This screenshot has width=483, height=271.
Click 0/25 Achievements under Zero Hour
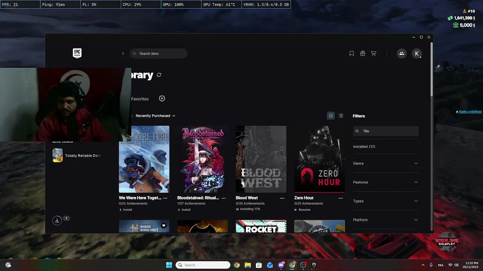click(x=309, y=204)
